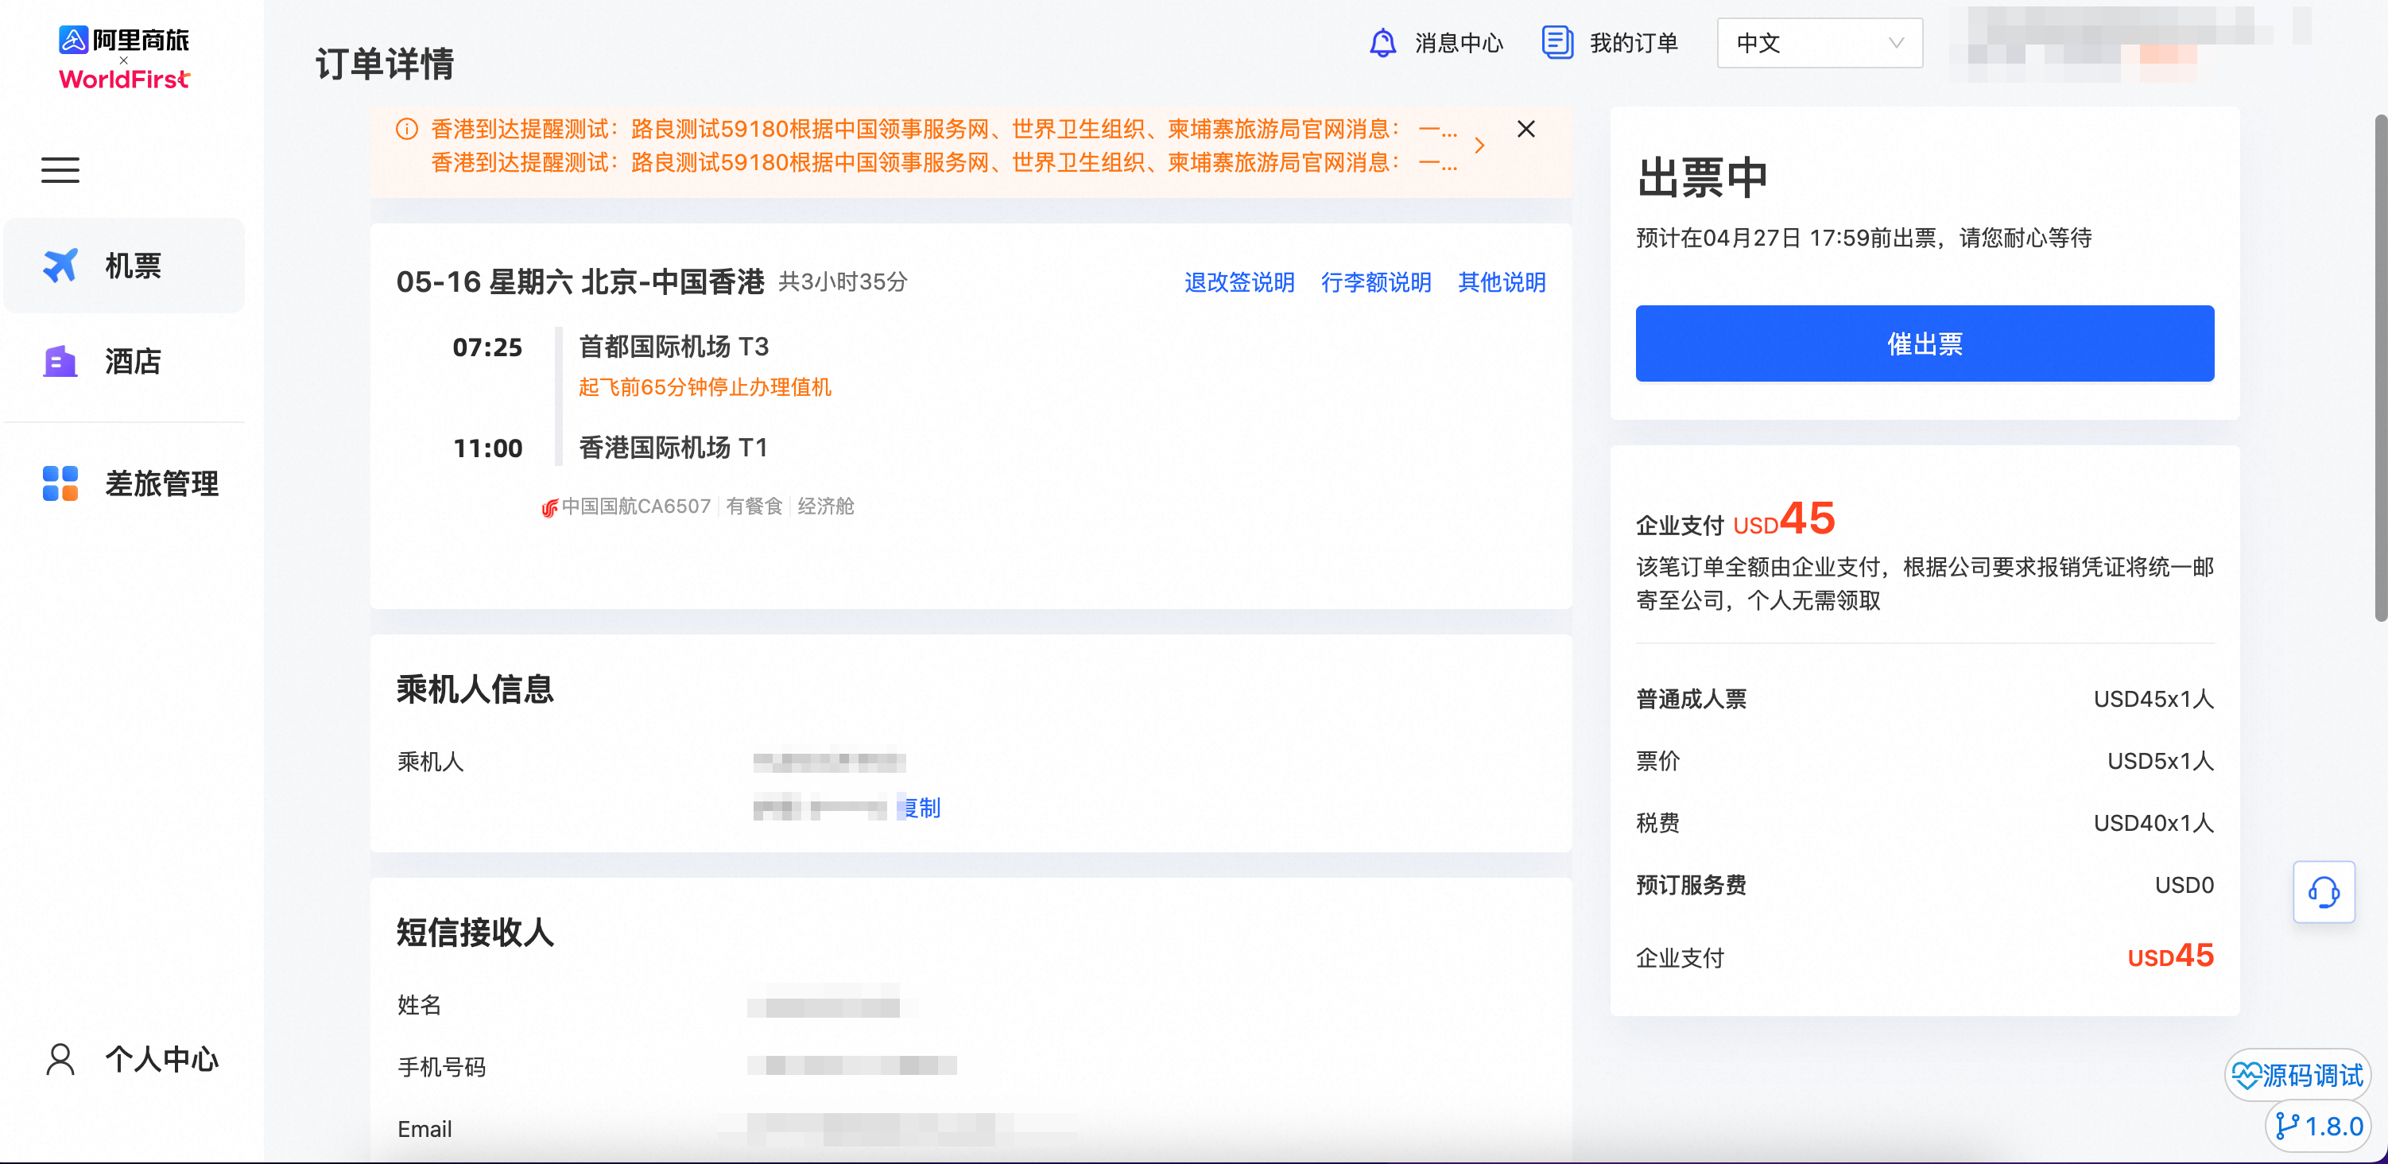Expand the 中文 language dropdown
Viewport: 2388px width, 1164px height.
point(1819,43)
